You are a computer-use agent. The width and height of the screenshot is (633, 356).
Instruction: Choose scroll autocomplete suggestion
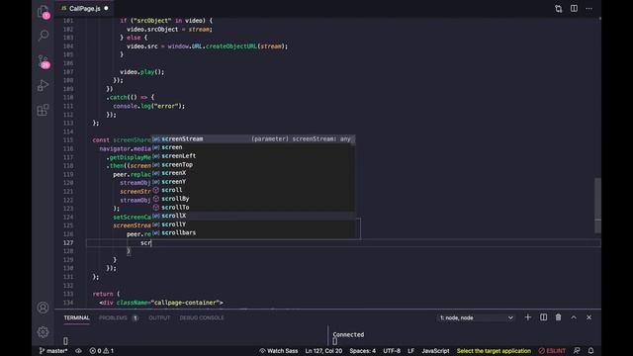tap(253, 190)
